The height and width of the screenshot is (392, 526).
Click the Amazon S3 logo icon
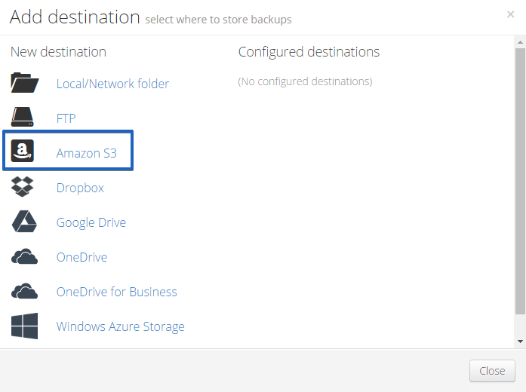(x=23, y=151)
